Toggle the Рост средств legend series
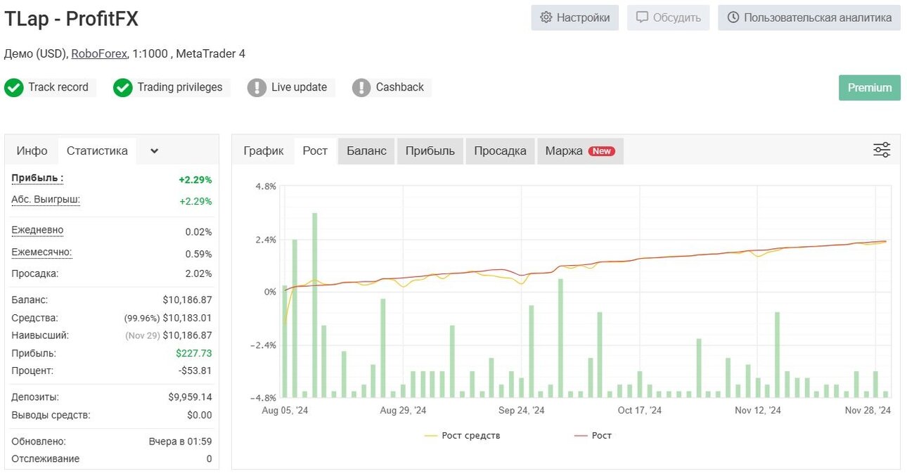The image size is (907, 476). [x=463, y=436]
